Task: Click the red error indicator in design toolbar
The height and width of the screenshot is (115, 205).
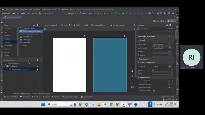Action: tap(135, 25)
